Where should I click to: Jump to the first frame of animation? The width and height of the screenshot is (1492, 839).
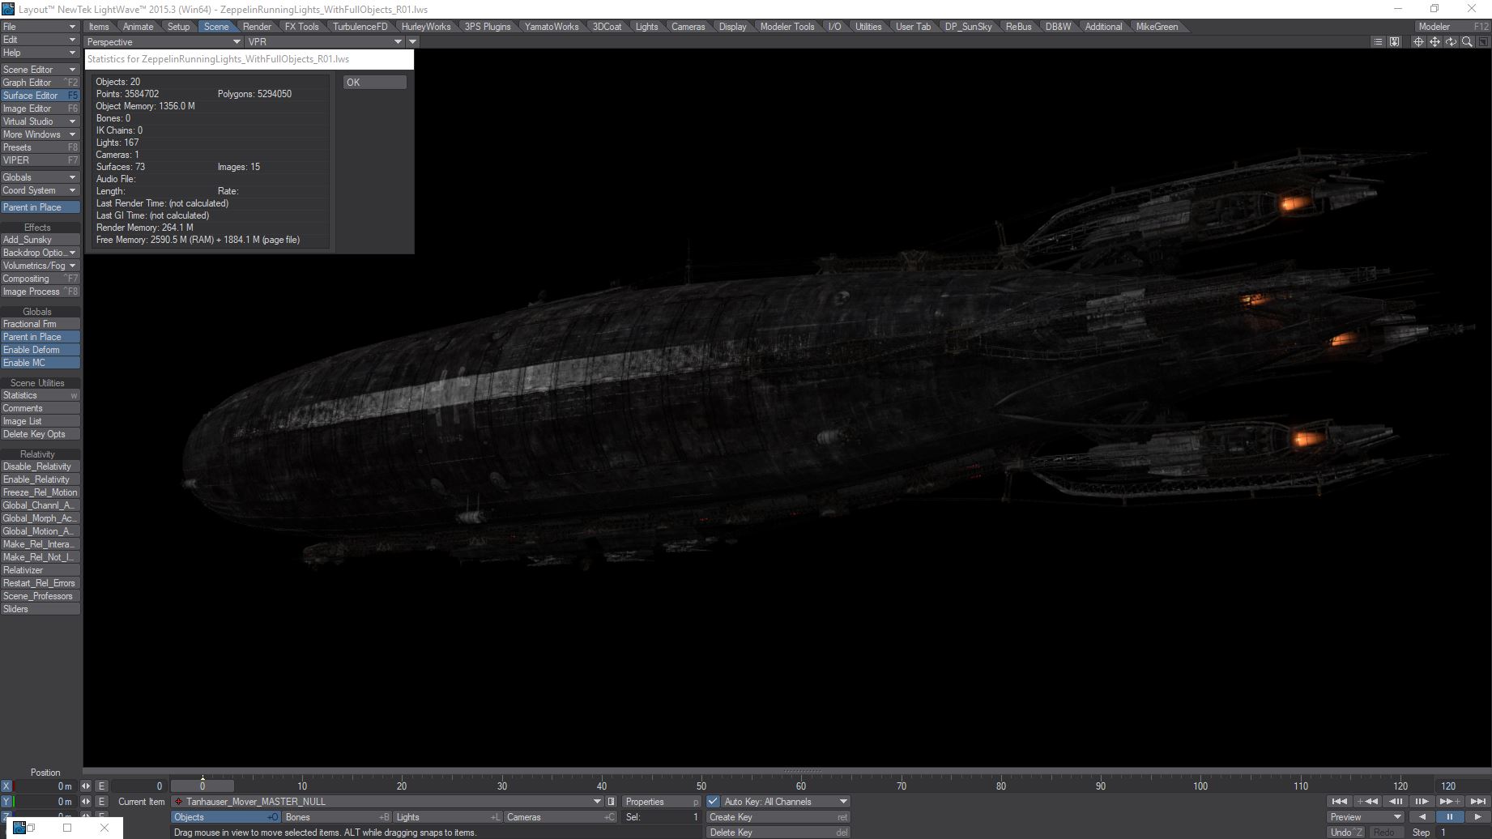[1340, 802]
